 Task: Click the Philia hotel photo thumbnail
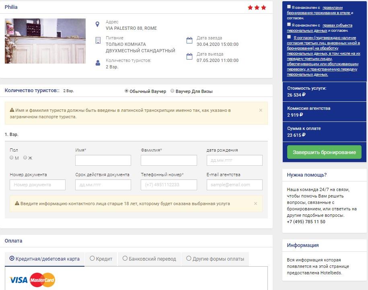point(45,41)
